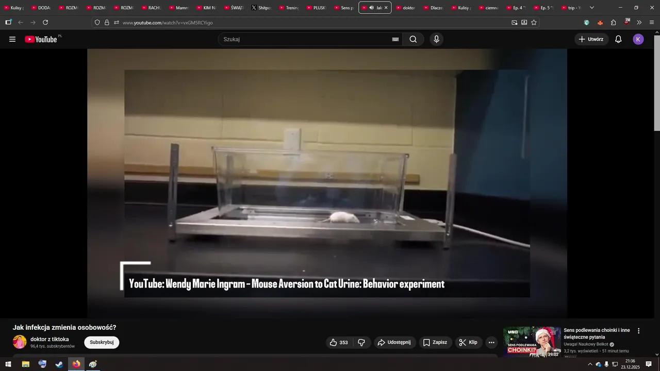Reload the page

click(45, 22)
